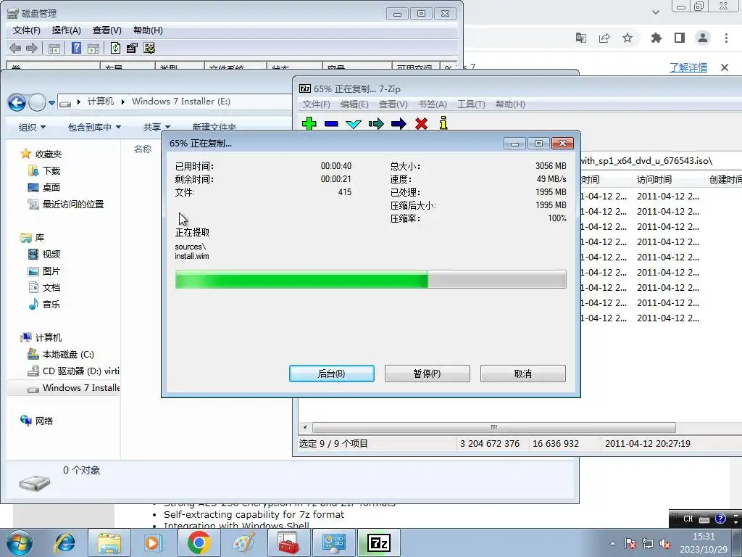The image size is (742, 557).
Task: Click Chrome extensions puzzle icon
Action: click(656, 38)
